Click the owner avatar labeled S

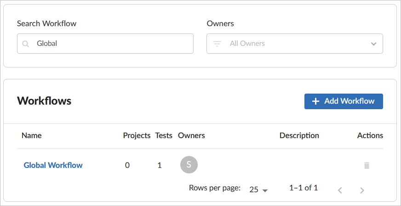coord(189,165)
